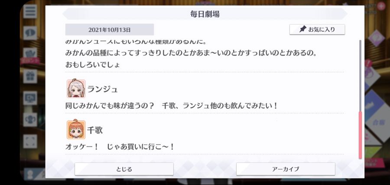Select ランジュ's character avatar

[x=76, y=88]
